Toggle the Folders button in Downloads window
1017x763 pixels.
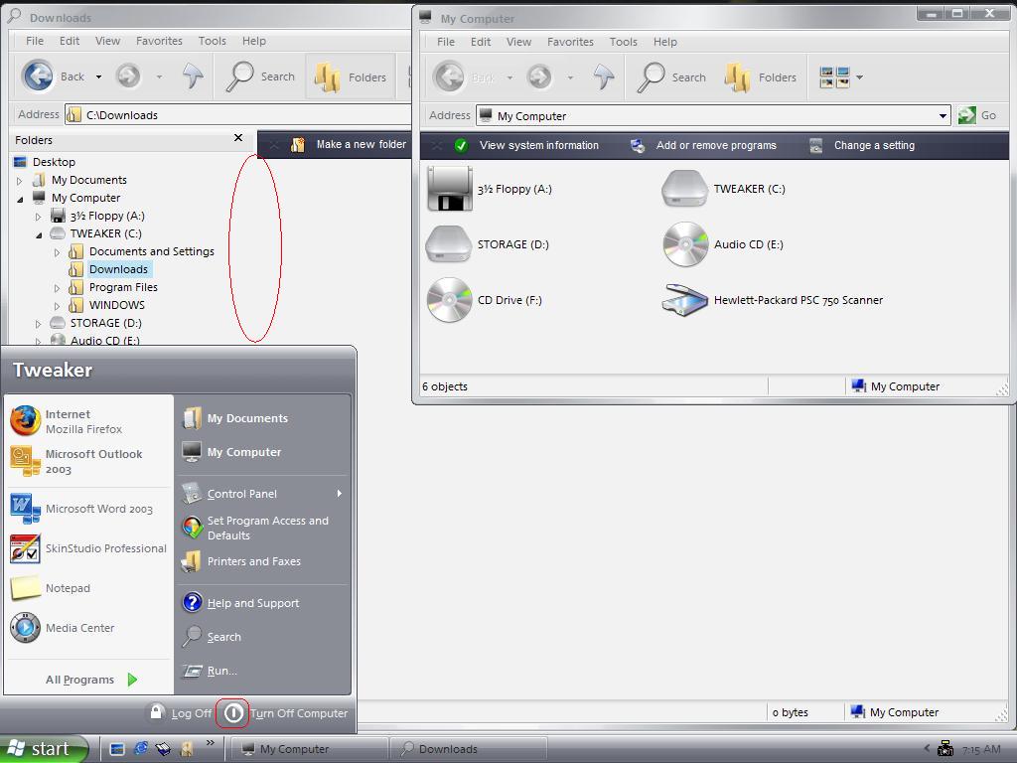click(x=351, y=76)
